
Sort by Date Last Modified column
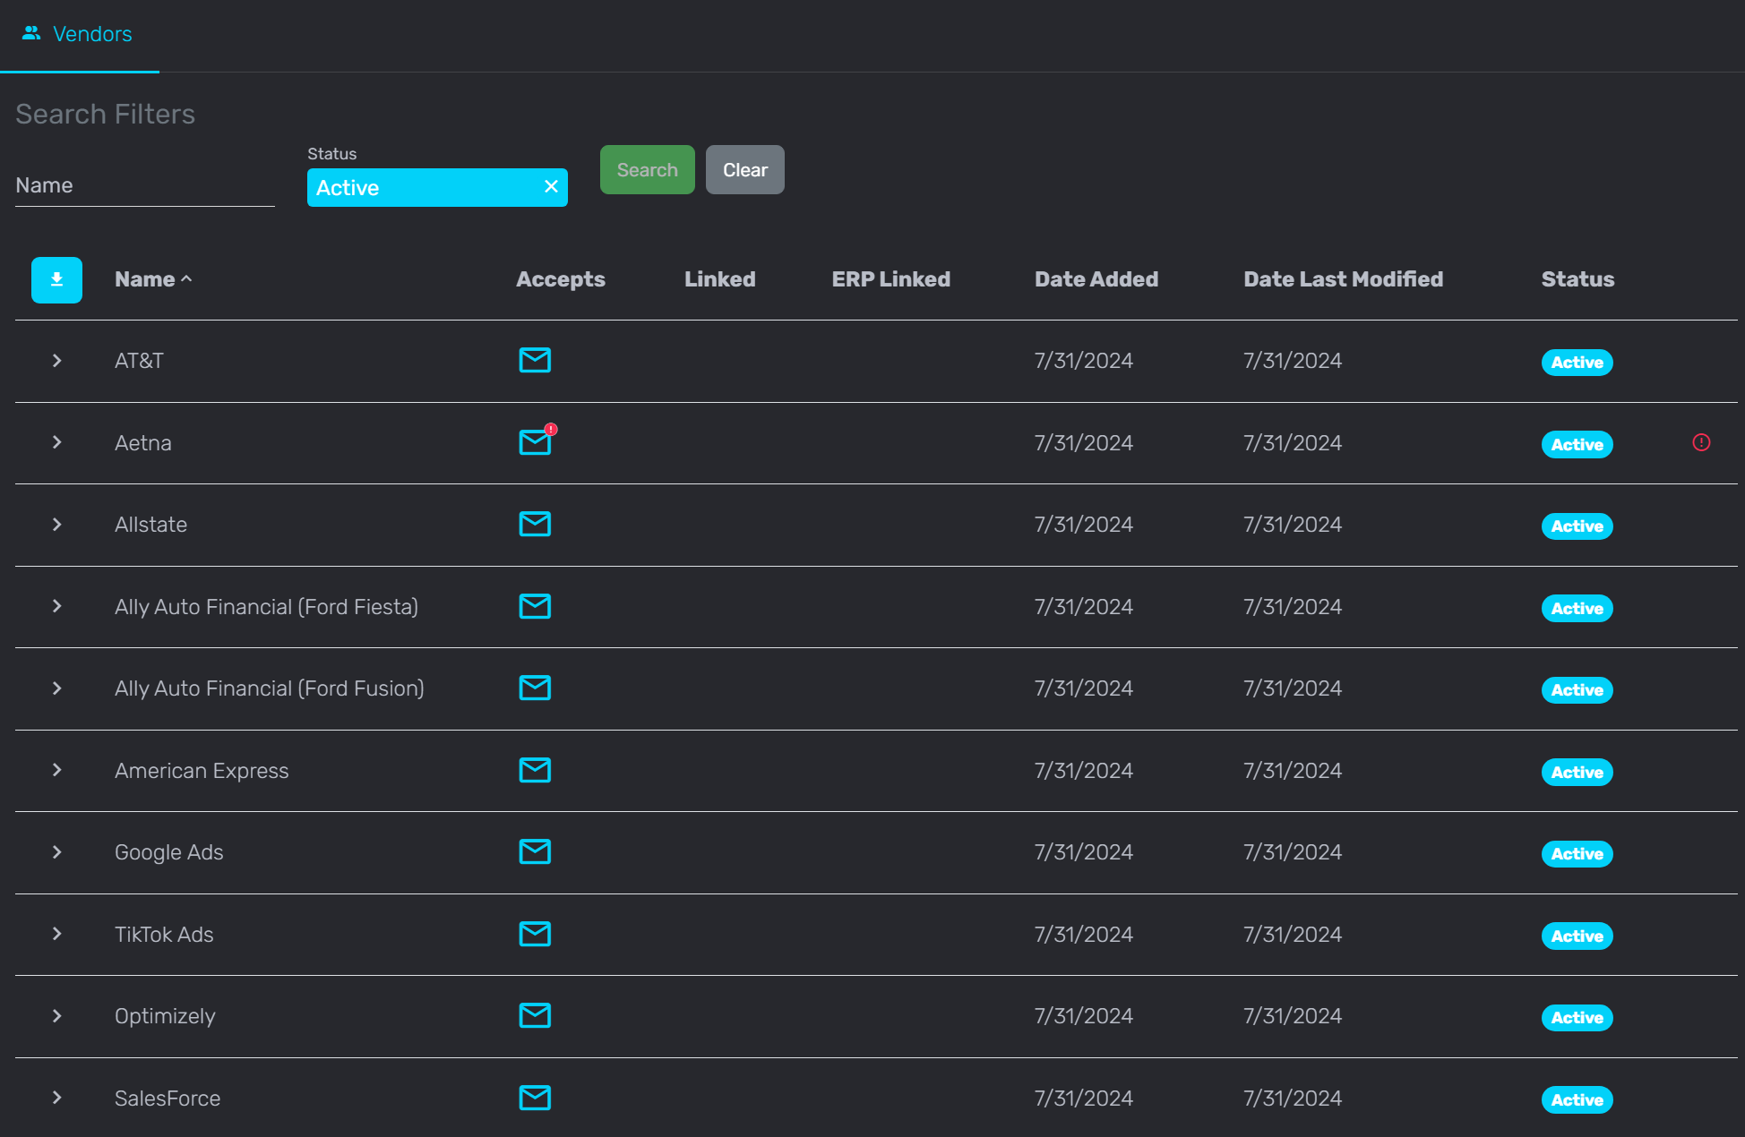(1343, 279)
